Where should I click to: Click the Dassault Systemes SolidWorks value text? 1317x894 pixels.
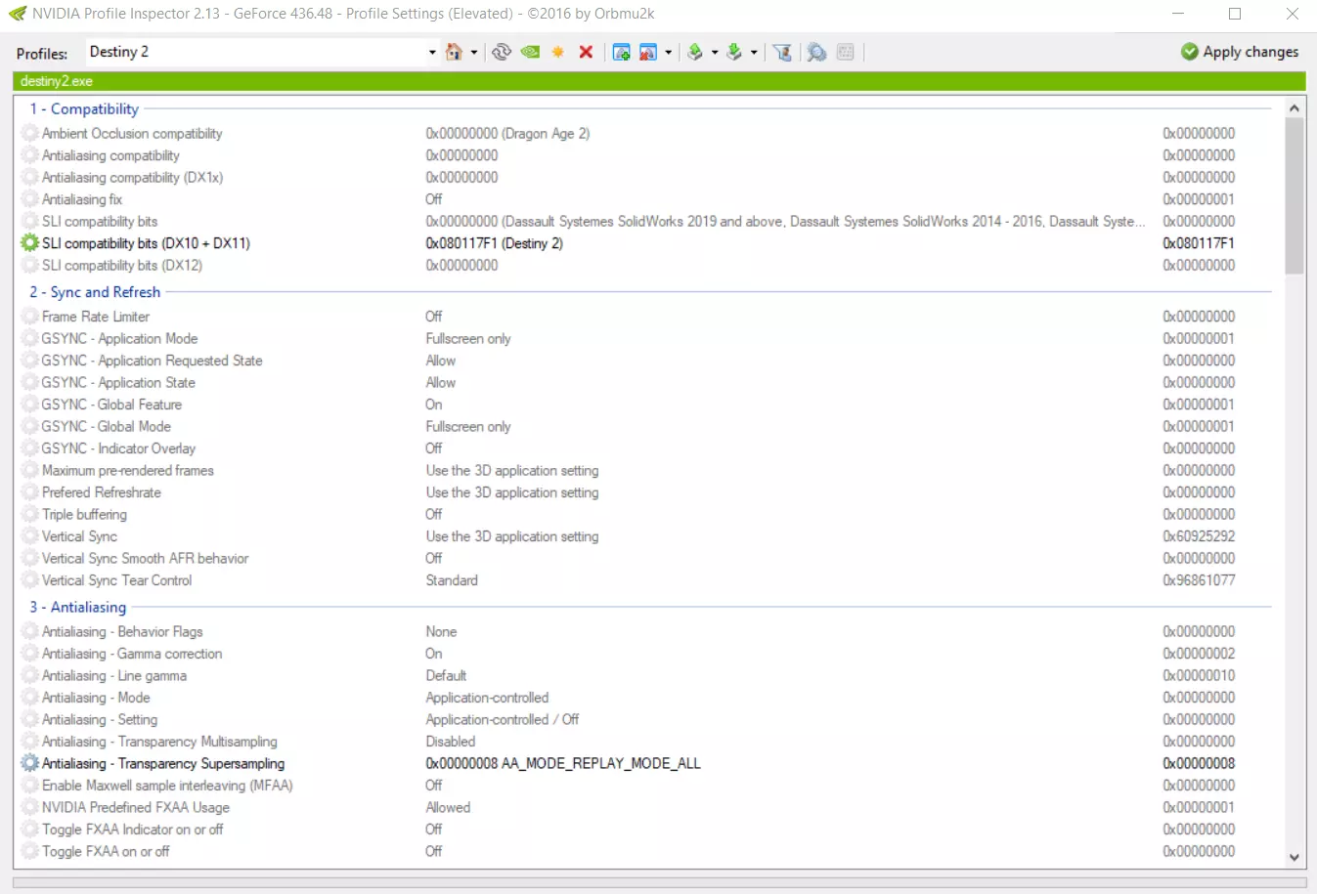[x=785, y=221]
